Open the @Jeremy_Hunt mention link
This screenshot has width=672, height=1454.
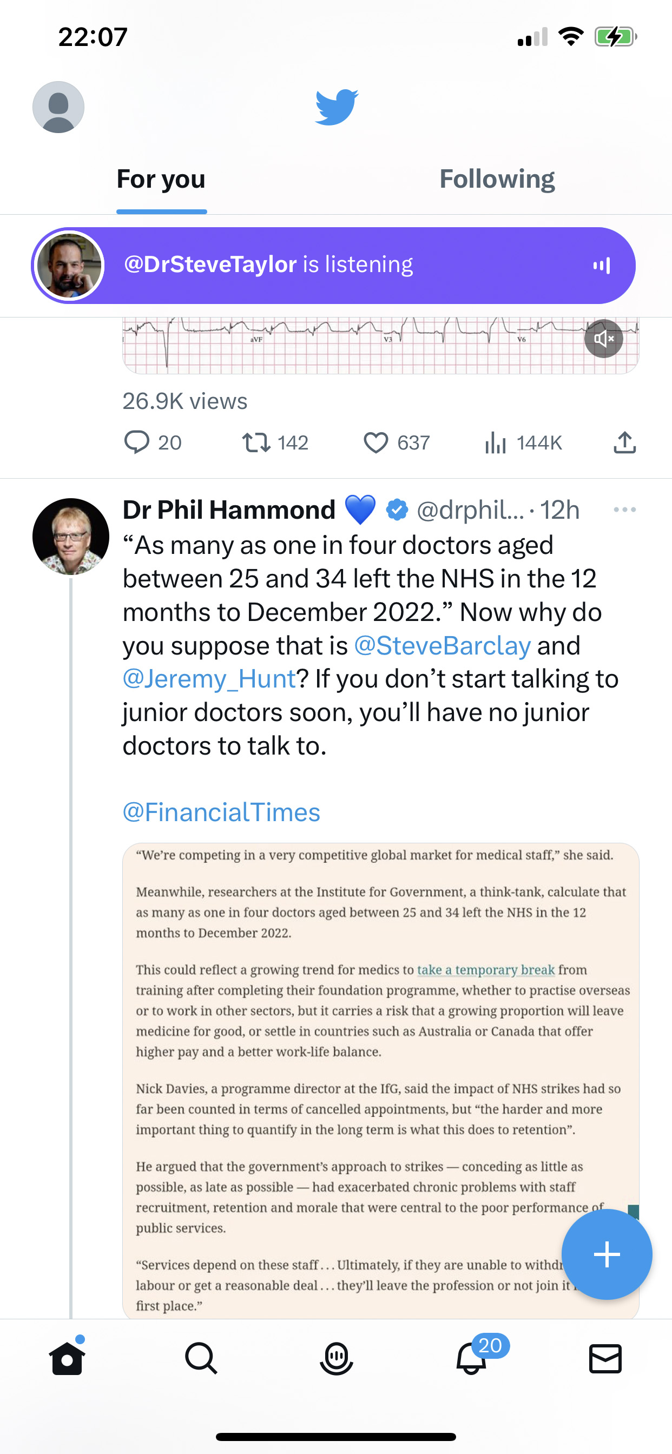tap(209, 679)
